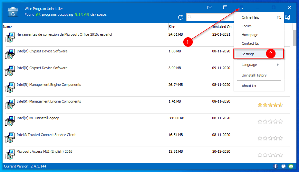Select the icon of Intel Management Engine Components 26.74 MB
The height and width of the screenshot is (172, 299).
point(10,87)
